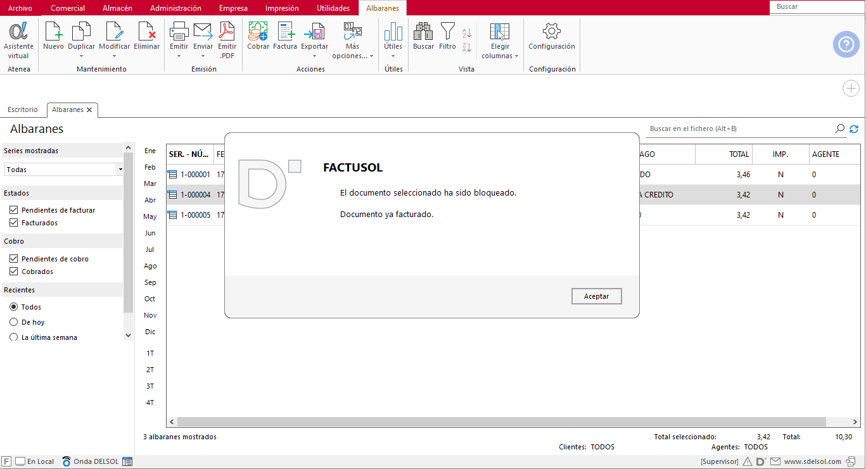Click the Emitir printer icon

click(x=179, y=31)
